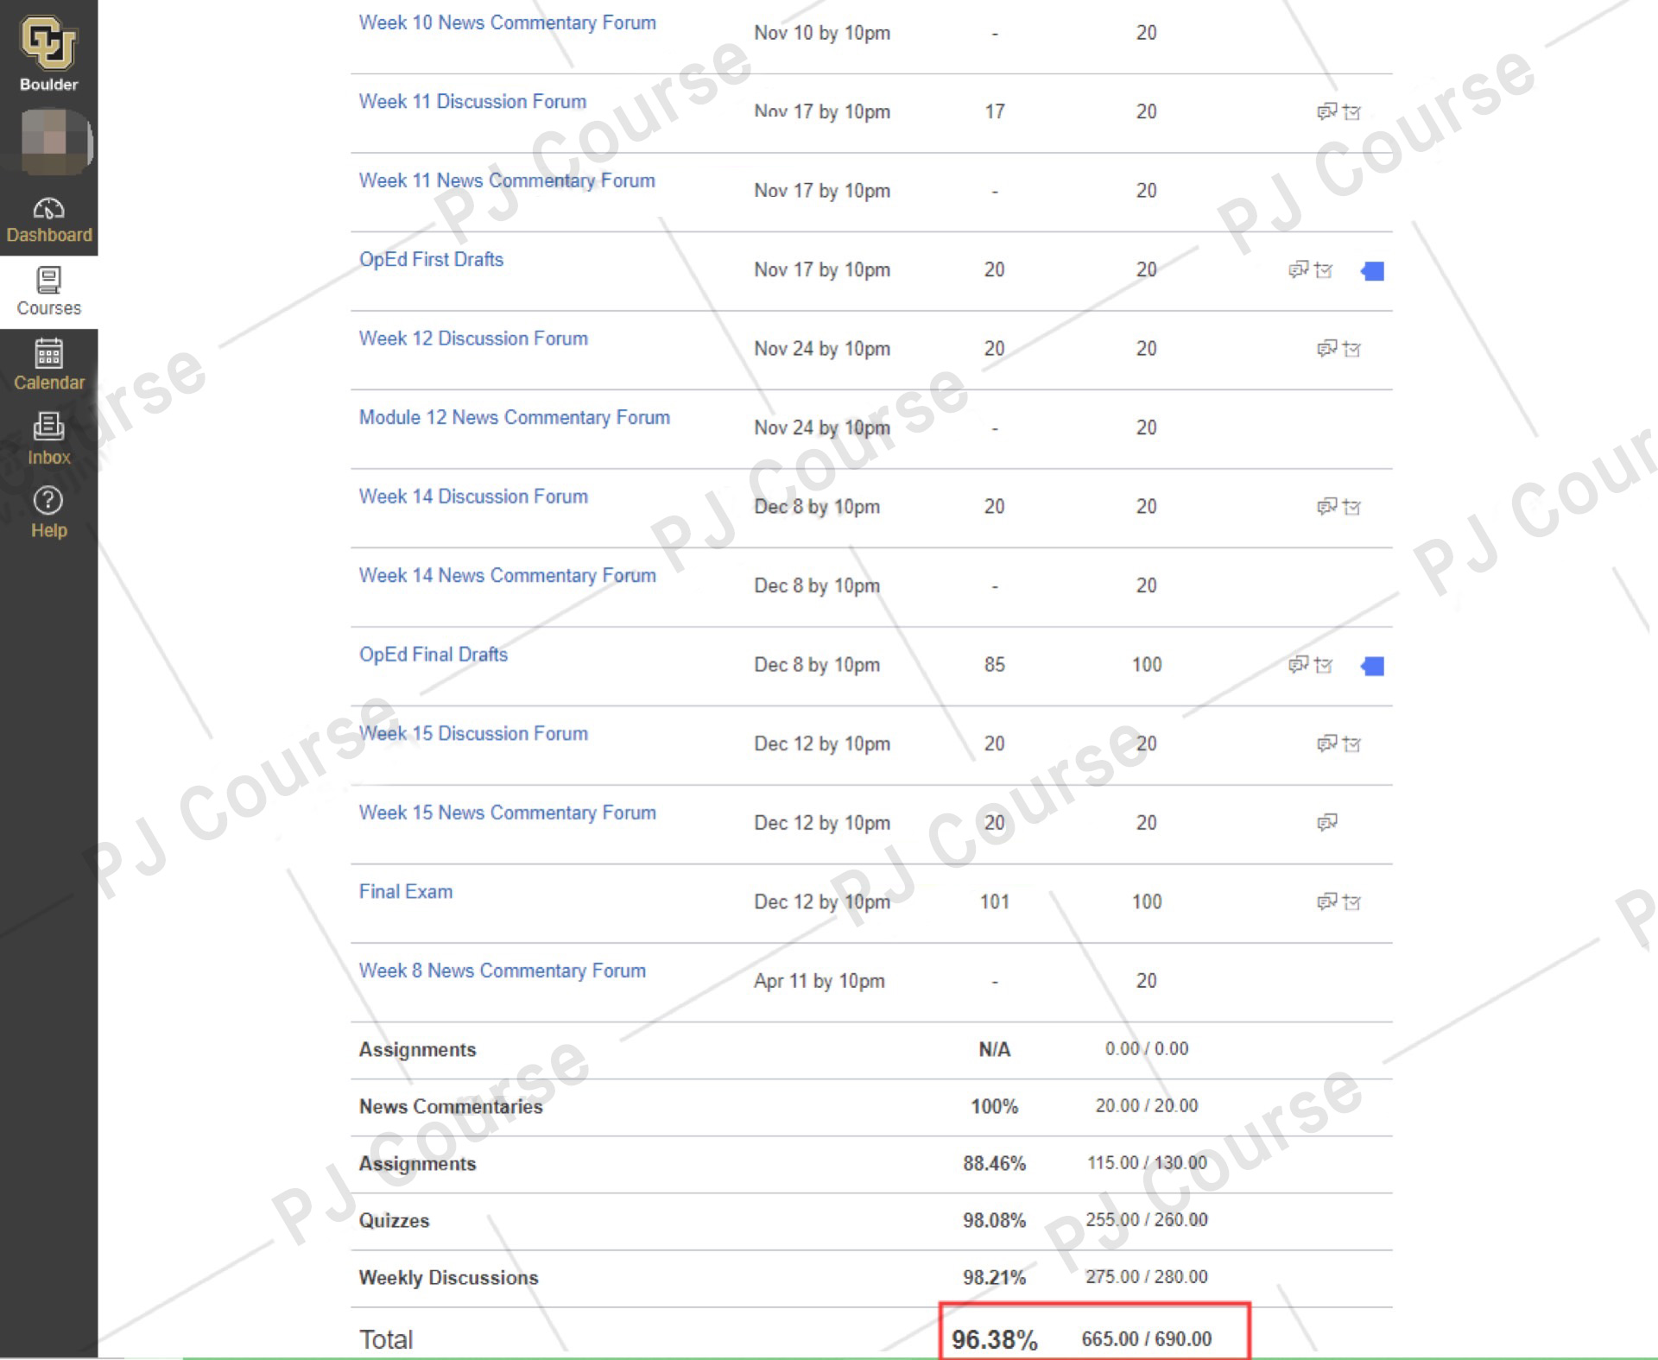The height and width of the screenshot is (1360, 1658).
Task: Select the Quizzes group label
Action: (394, 1220)
